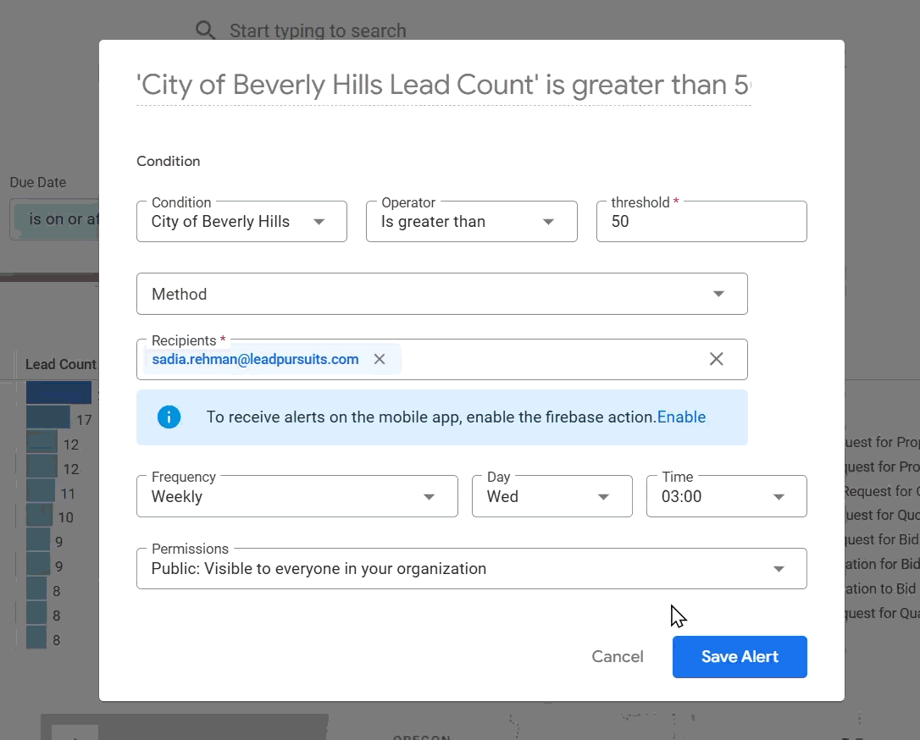Click the Lead Count column header behind the dialog
This screenshot has height=740, width=920.
(61, 364)
